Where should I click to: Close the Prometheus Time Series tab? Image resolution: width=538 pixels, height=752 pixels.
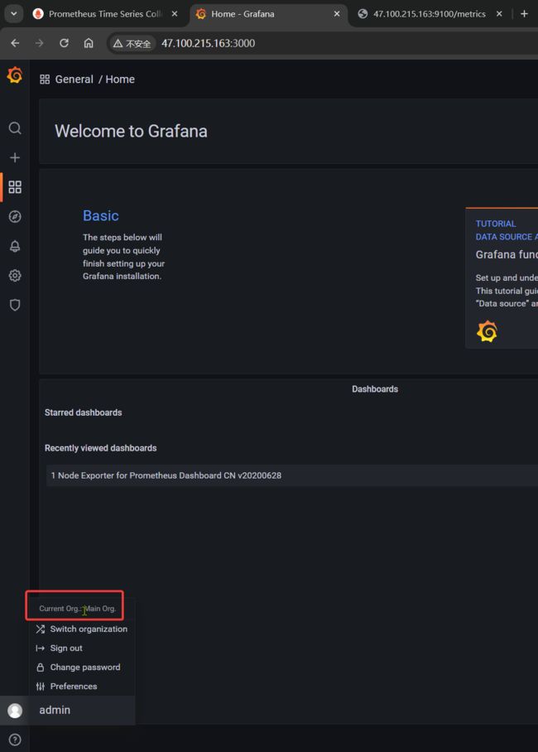point(175,14)
